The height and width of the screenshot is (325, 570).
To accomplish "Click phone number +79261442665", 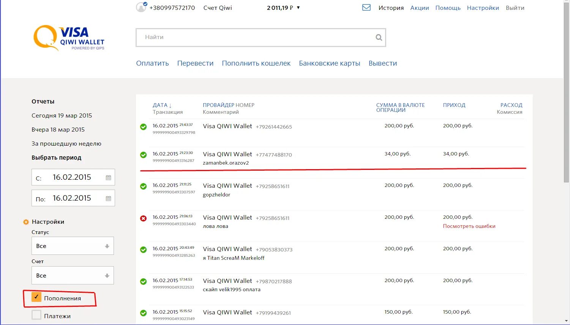I will [x=274, y=127].
